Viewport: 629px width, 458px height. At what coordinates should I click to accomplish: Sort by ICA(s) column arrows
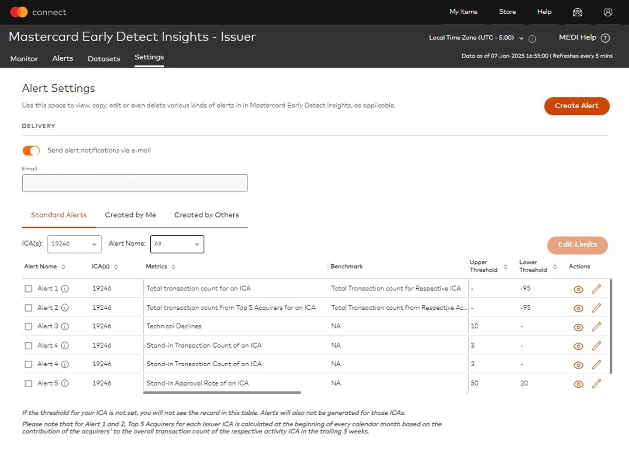tap(116, 267)
